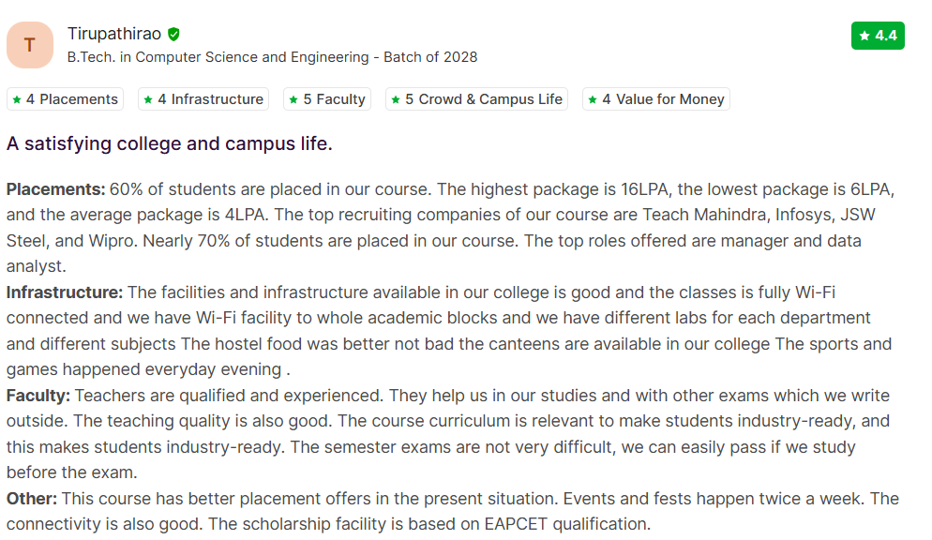Click the green verified badge beside Tirupathirao
Screen dimensions: 932x540
pos(173,35)
